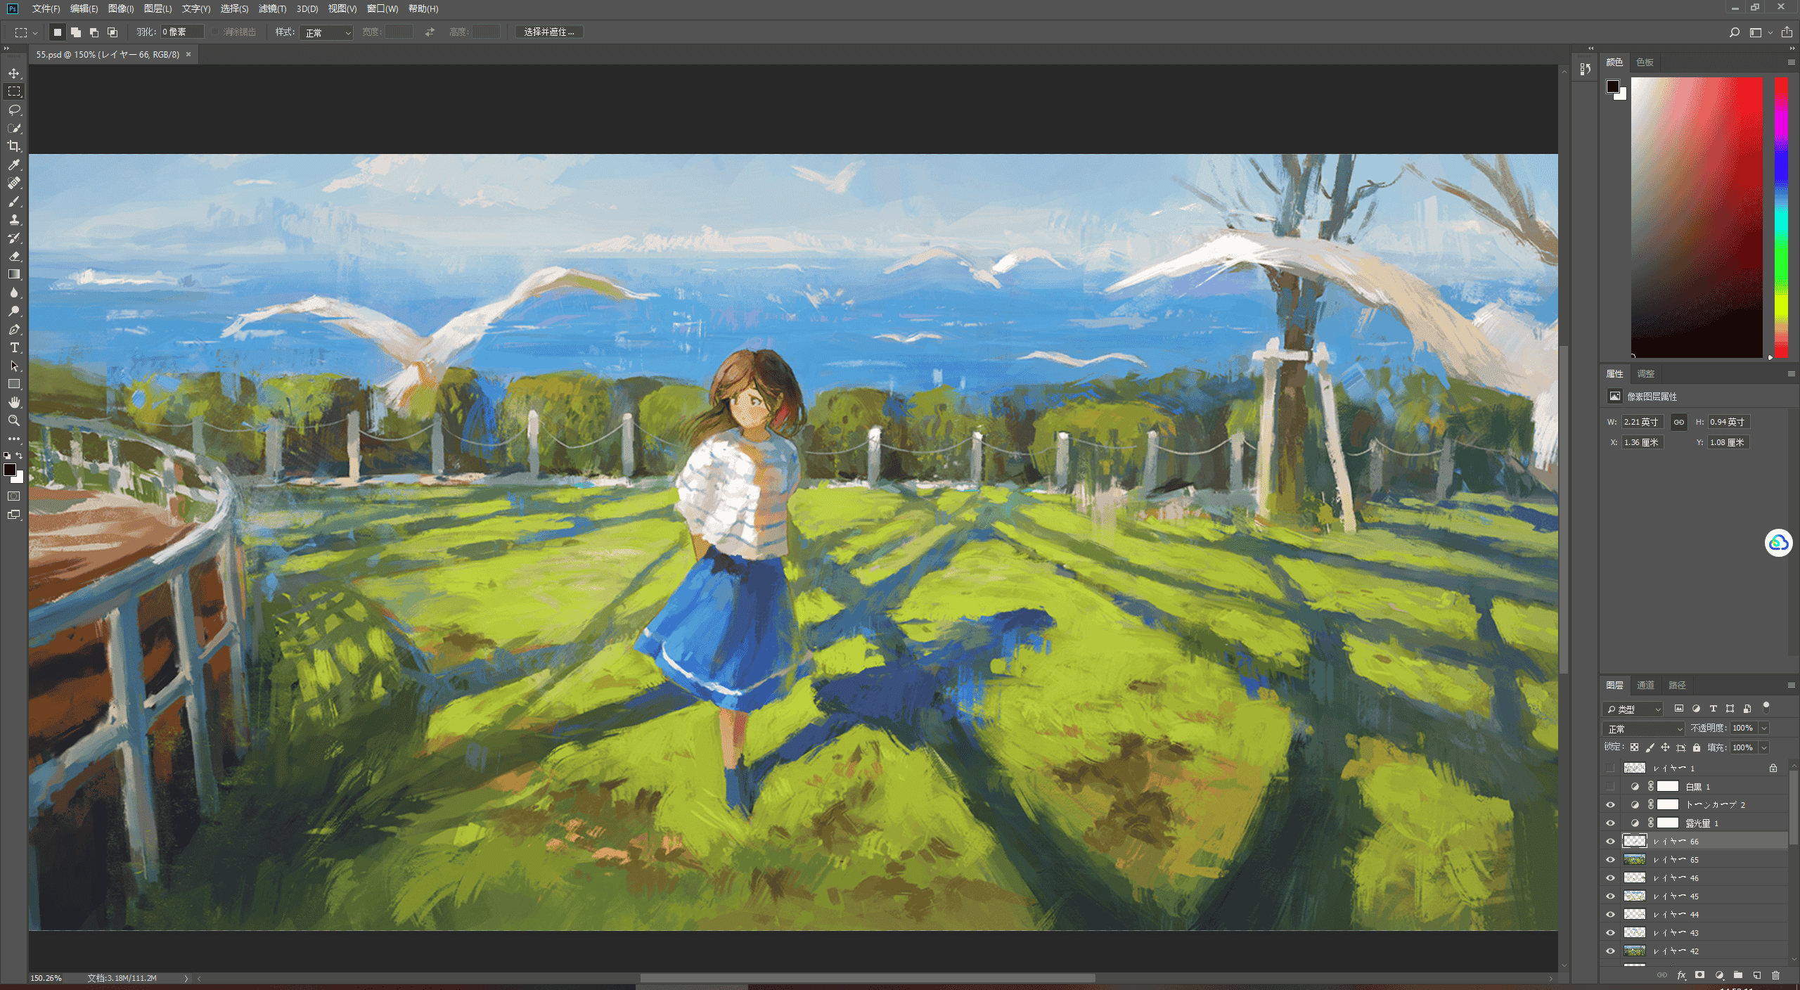1800x990 pixels.
Task: Expand the 不透明度 opacity dropdown arrow
Action: [1764, 728]
